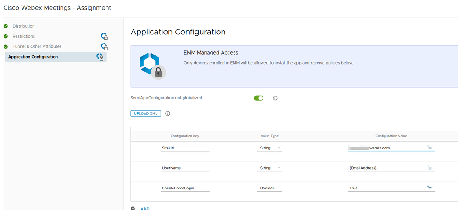458x210 pixels.
Task: Click the Upload XML button
Action: click(x=146, y=113)
